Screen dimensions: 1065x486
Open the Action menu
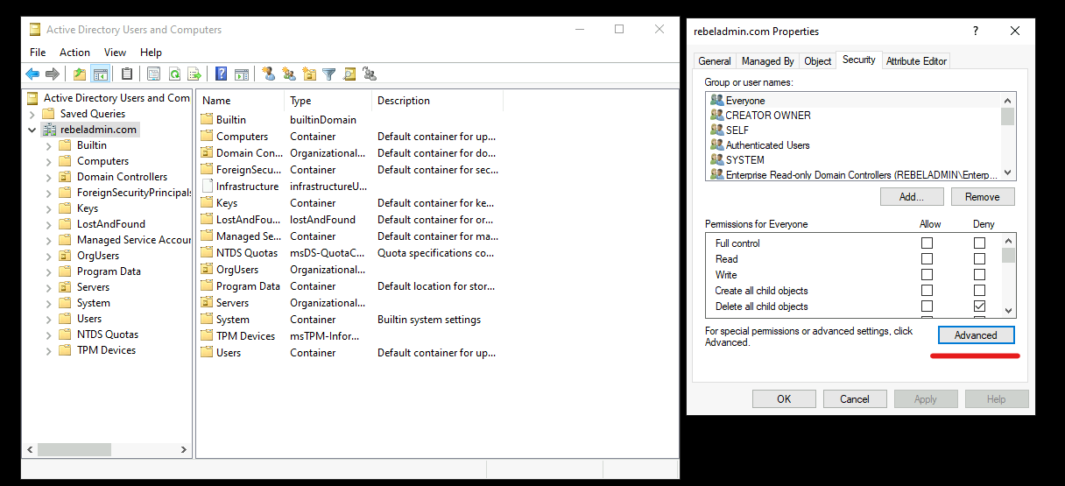[x=74, y=53]
